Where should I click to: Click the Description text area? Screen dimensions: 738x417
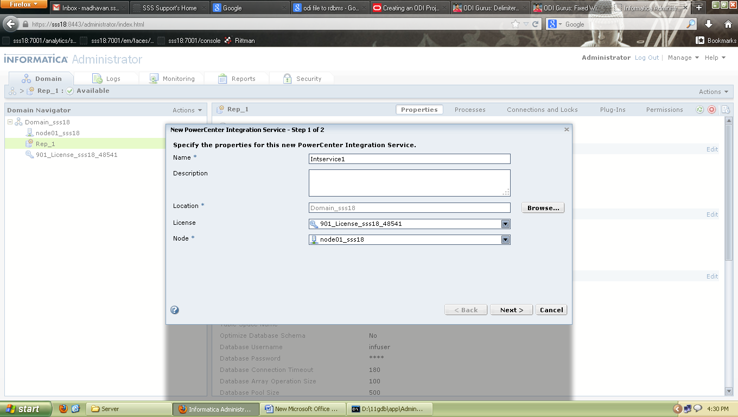pos(409,183)
